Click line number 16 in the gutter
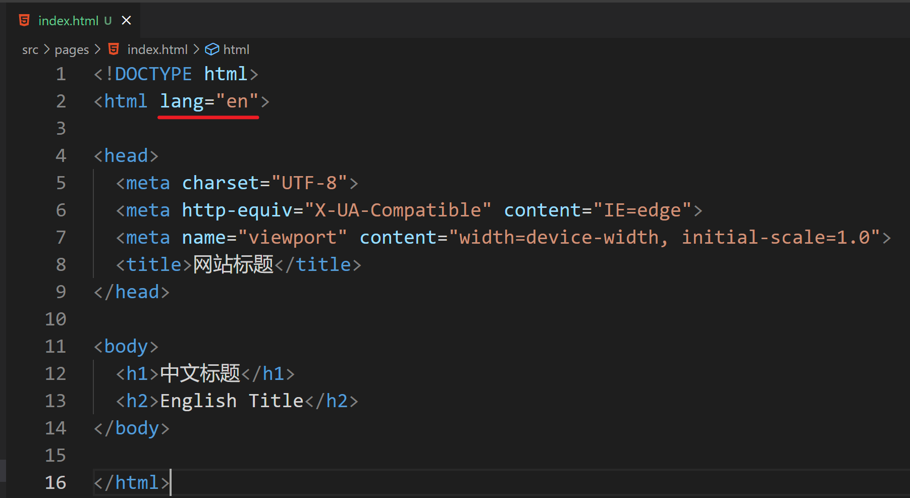This screenshot has height=498, width=910. (x=56, y=483)
